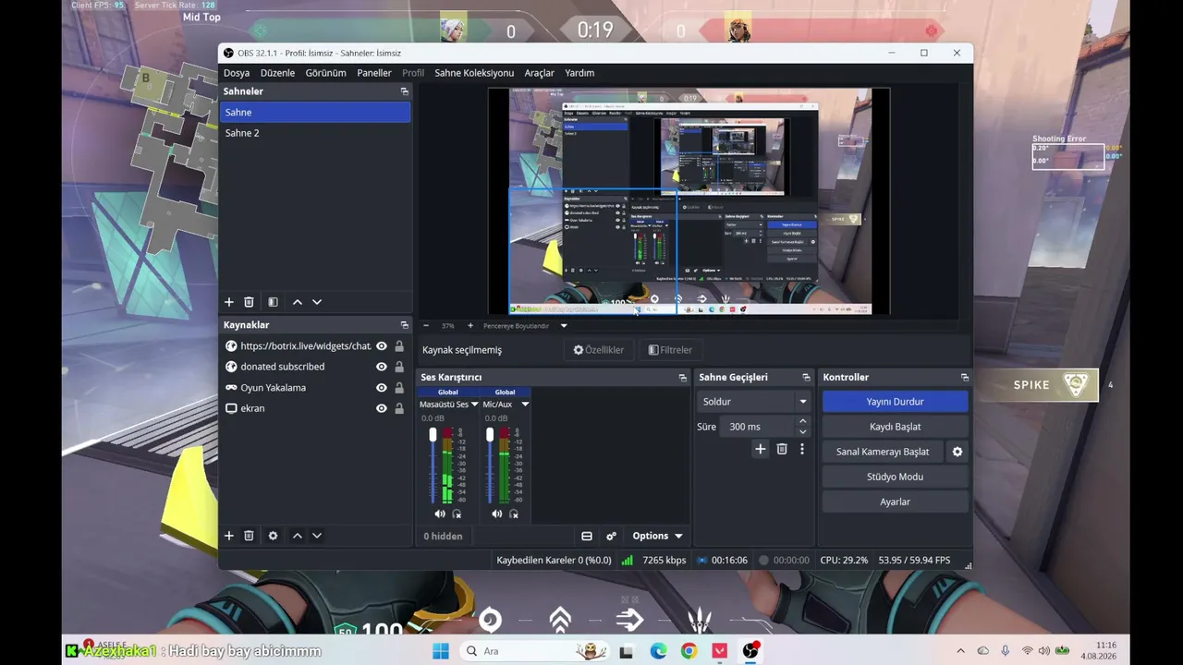Open the Dosya menu

[x=237, y=73]
